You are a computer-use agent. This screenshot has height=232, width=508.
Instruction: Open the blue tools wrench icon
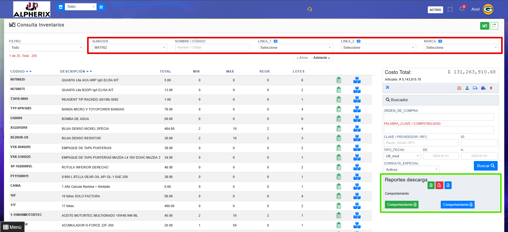[x=388, y=87]
